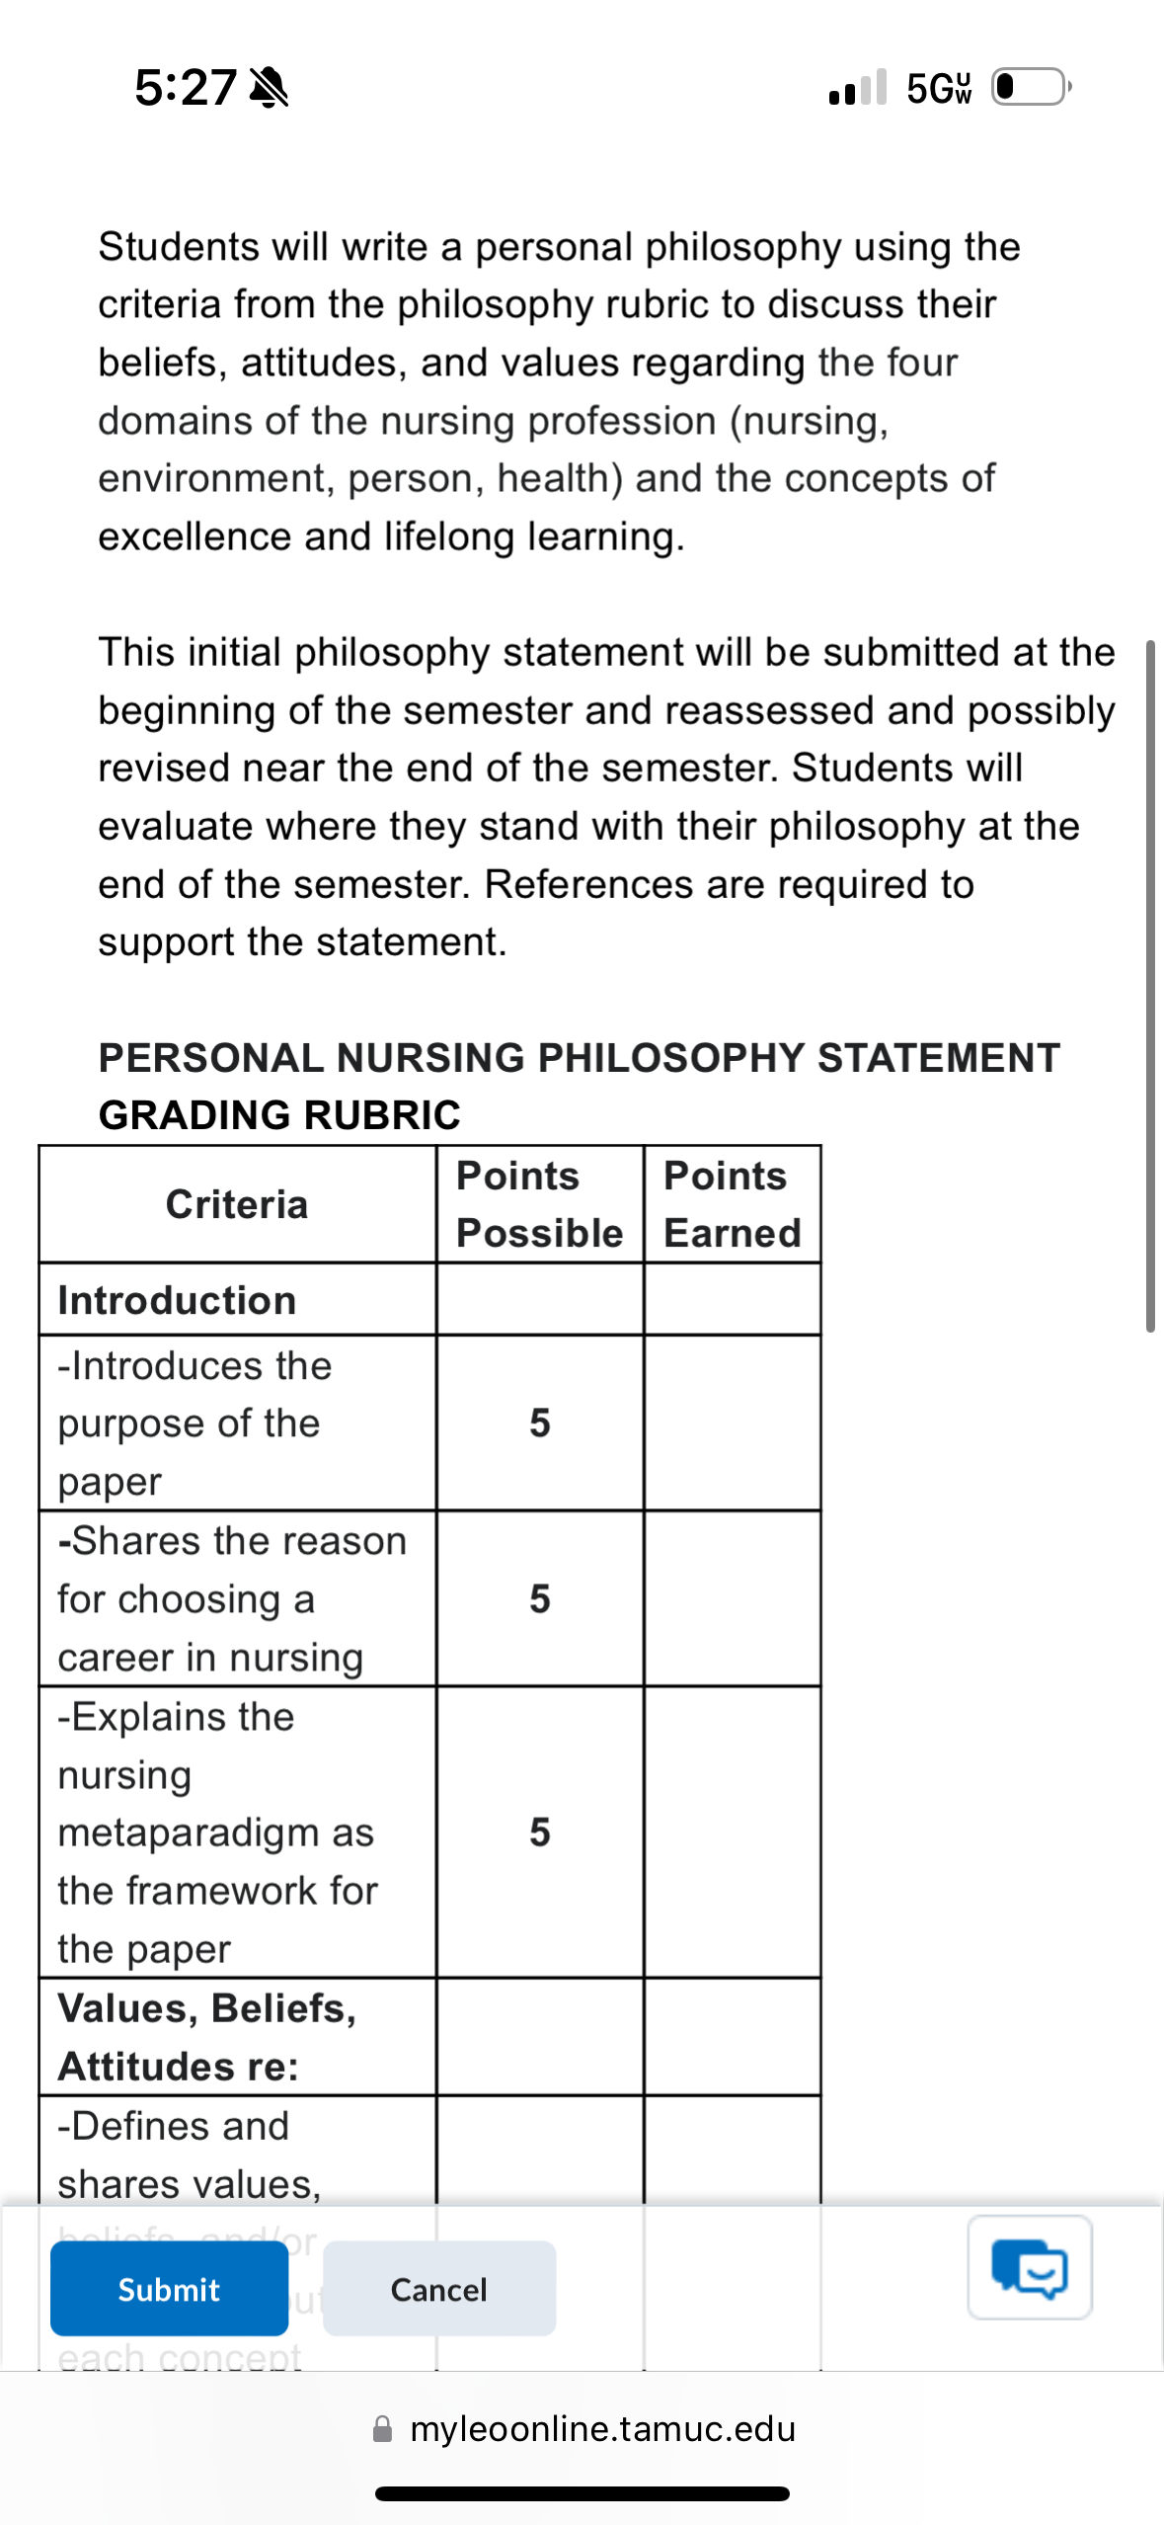Click the Introduction rubric row heading
1164x2525 pixels.
tap(178, 1300)
